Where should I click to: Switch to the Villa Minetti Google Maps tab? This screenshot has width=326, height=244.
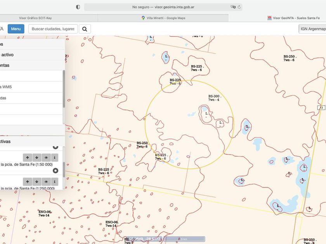click(x=163, y=18)
